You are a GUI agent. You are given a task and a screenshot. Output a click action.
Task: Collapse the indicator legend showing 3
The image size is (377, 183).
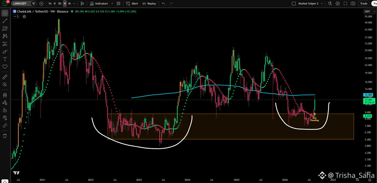16,17
